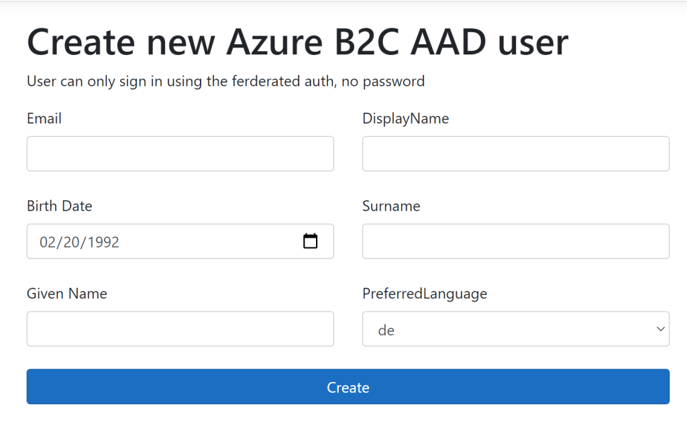Focus the DisplayName text box

click(515, 154)
